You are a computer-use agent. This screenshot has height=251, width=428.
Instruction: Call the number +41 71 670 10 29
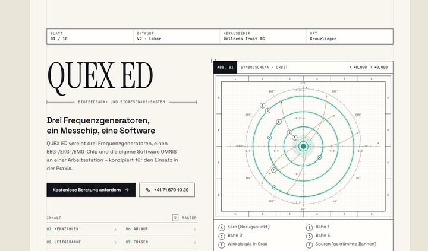coord(167,190)
